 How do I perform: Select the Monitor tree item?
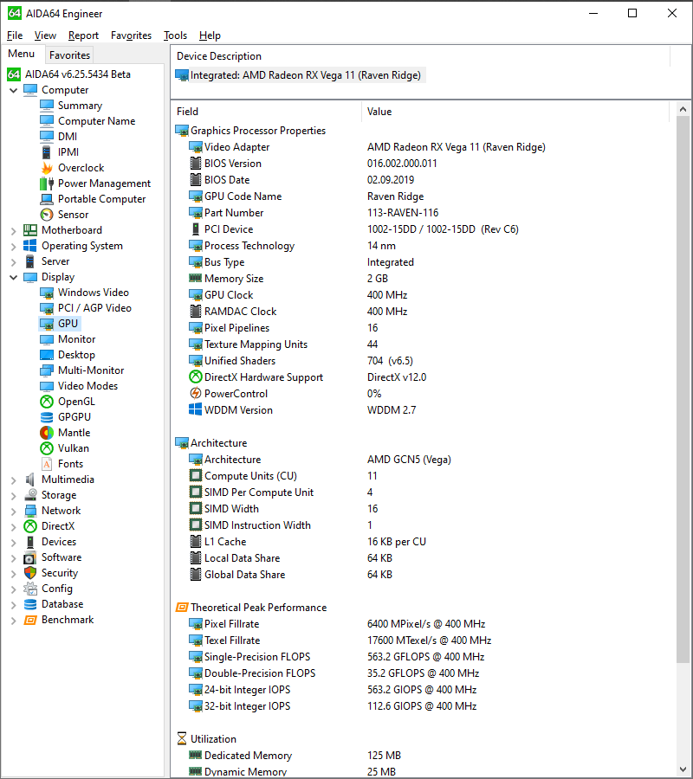click(x=76, y=339)
